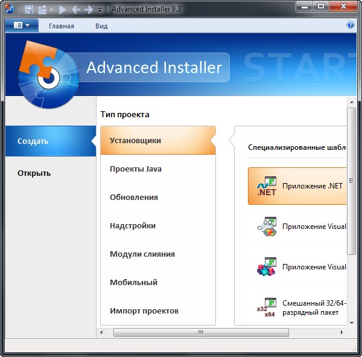The height and width of the screenshot is (357, 362).
Task: Open help via the blue question mark icon
Action: (x=351, y=25)
